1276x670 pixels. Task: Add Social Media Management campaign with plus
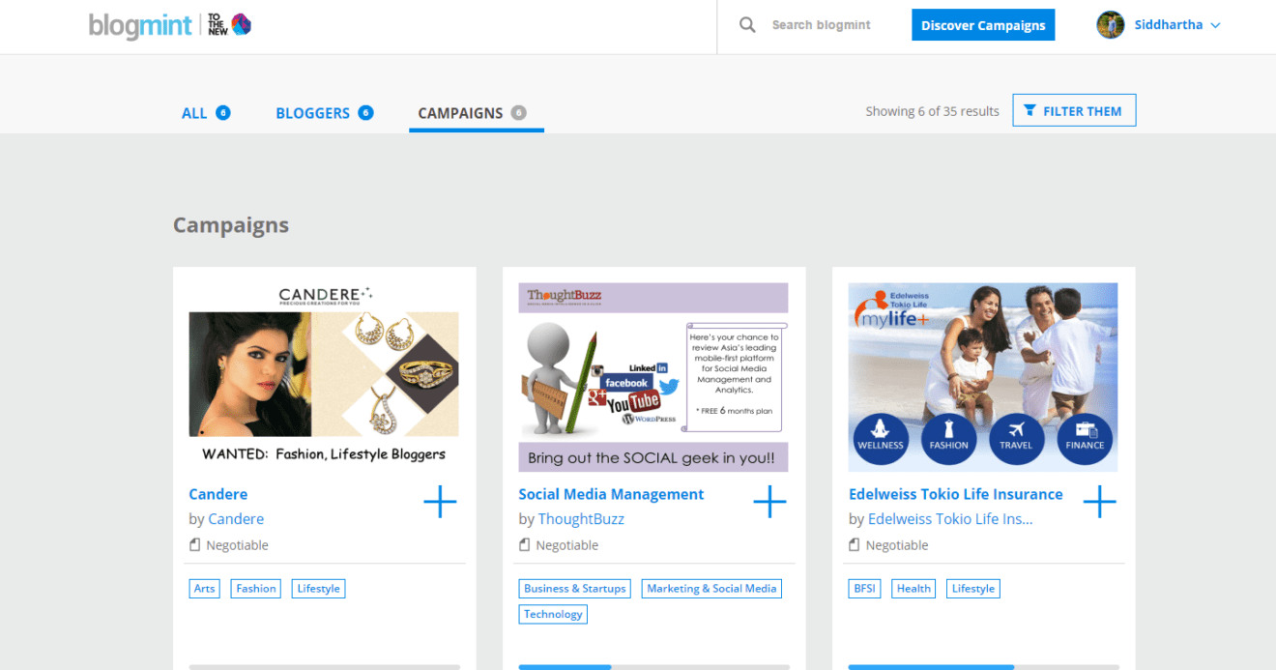769,502
